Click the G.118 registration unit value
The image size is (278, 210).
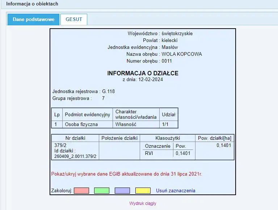pyautogui.click(x=108, y=91)
